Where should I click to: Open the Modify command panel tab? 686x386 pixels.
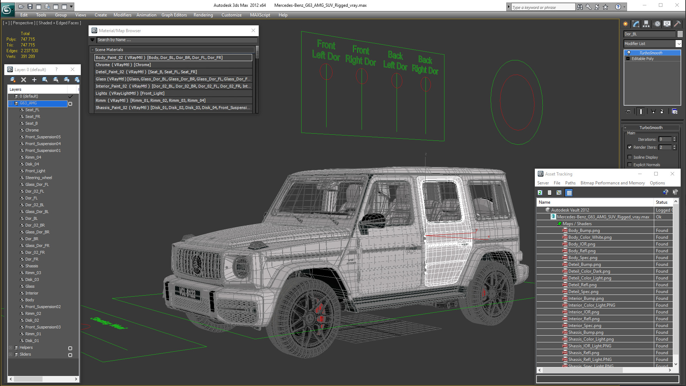[636, 24]
